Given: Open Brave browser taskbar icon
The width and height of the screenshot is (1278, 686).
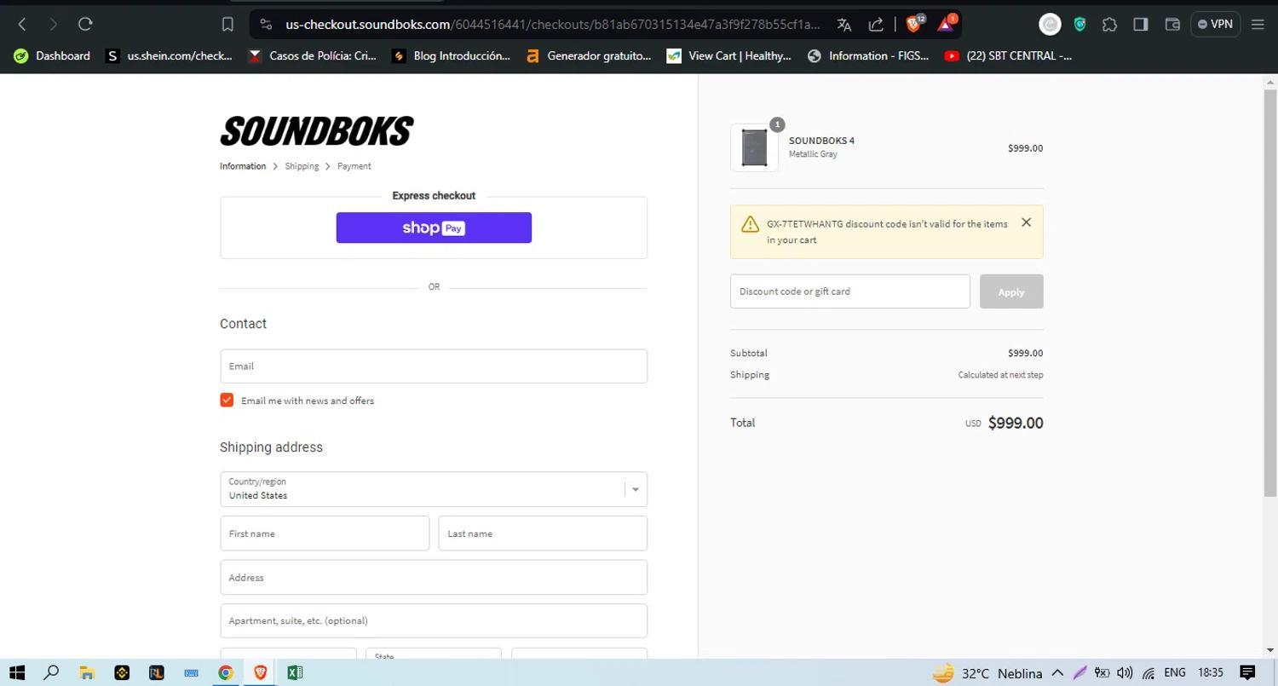Looking at the screenshot, I should click(x=260, y=672).
